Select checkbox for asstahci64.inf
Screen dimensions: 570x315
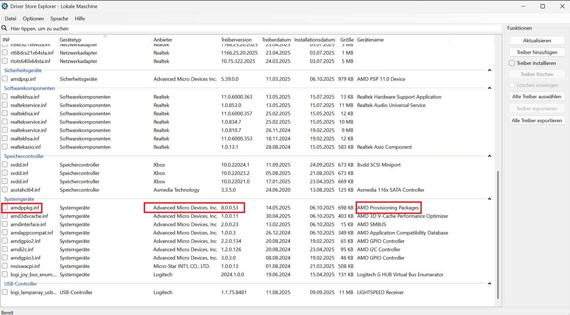point(5,190)
